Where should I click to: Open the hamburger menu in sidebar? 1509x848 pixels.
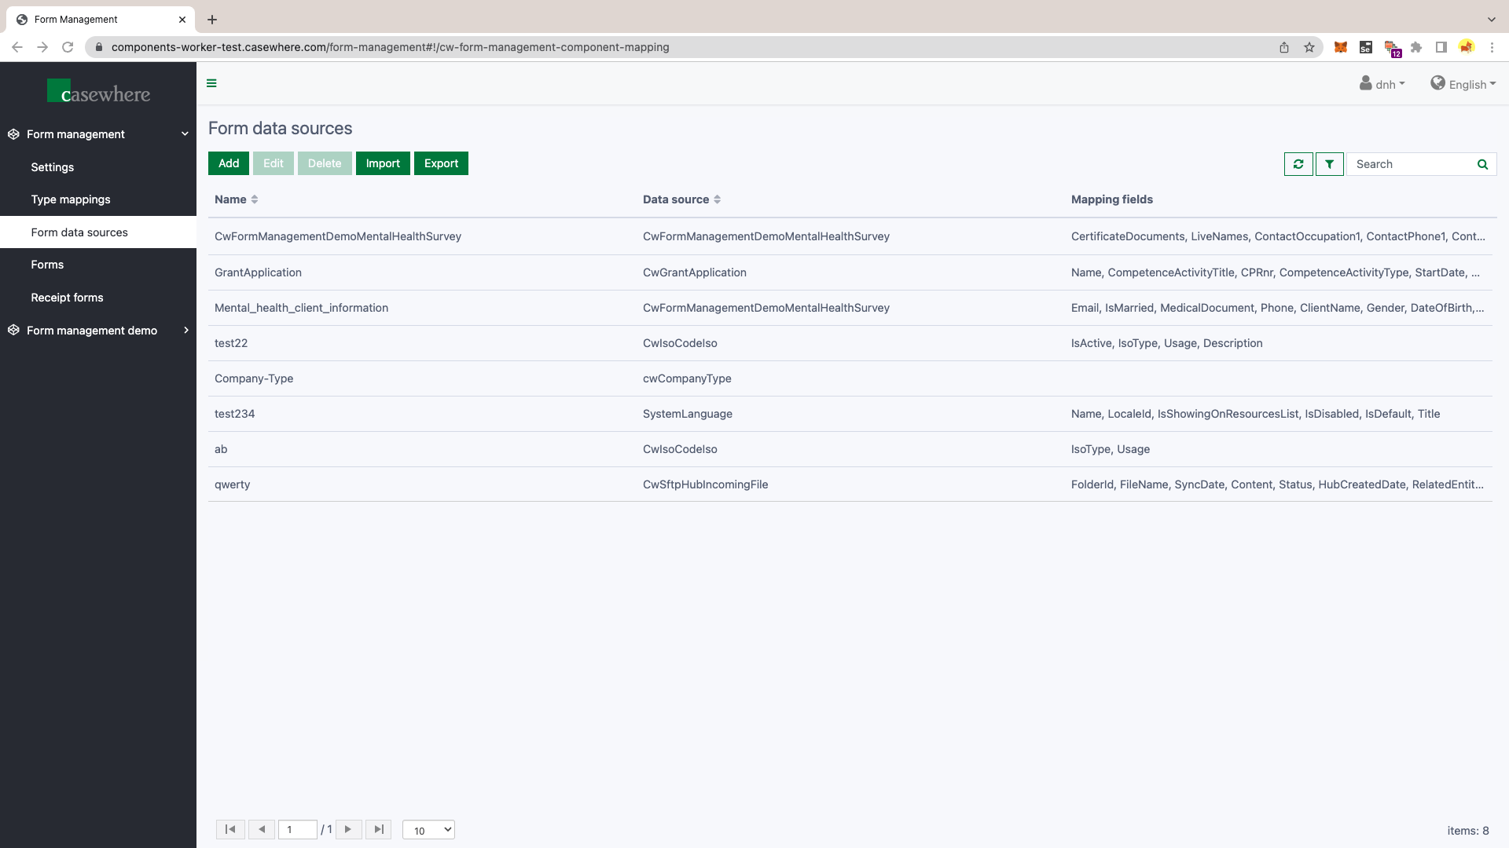211,82
